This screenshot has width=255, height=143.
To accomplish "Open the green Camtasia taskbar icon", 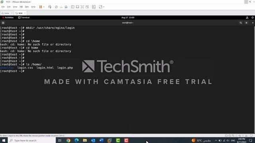I will [x=118, y=140].
